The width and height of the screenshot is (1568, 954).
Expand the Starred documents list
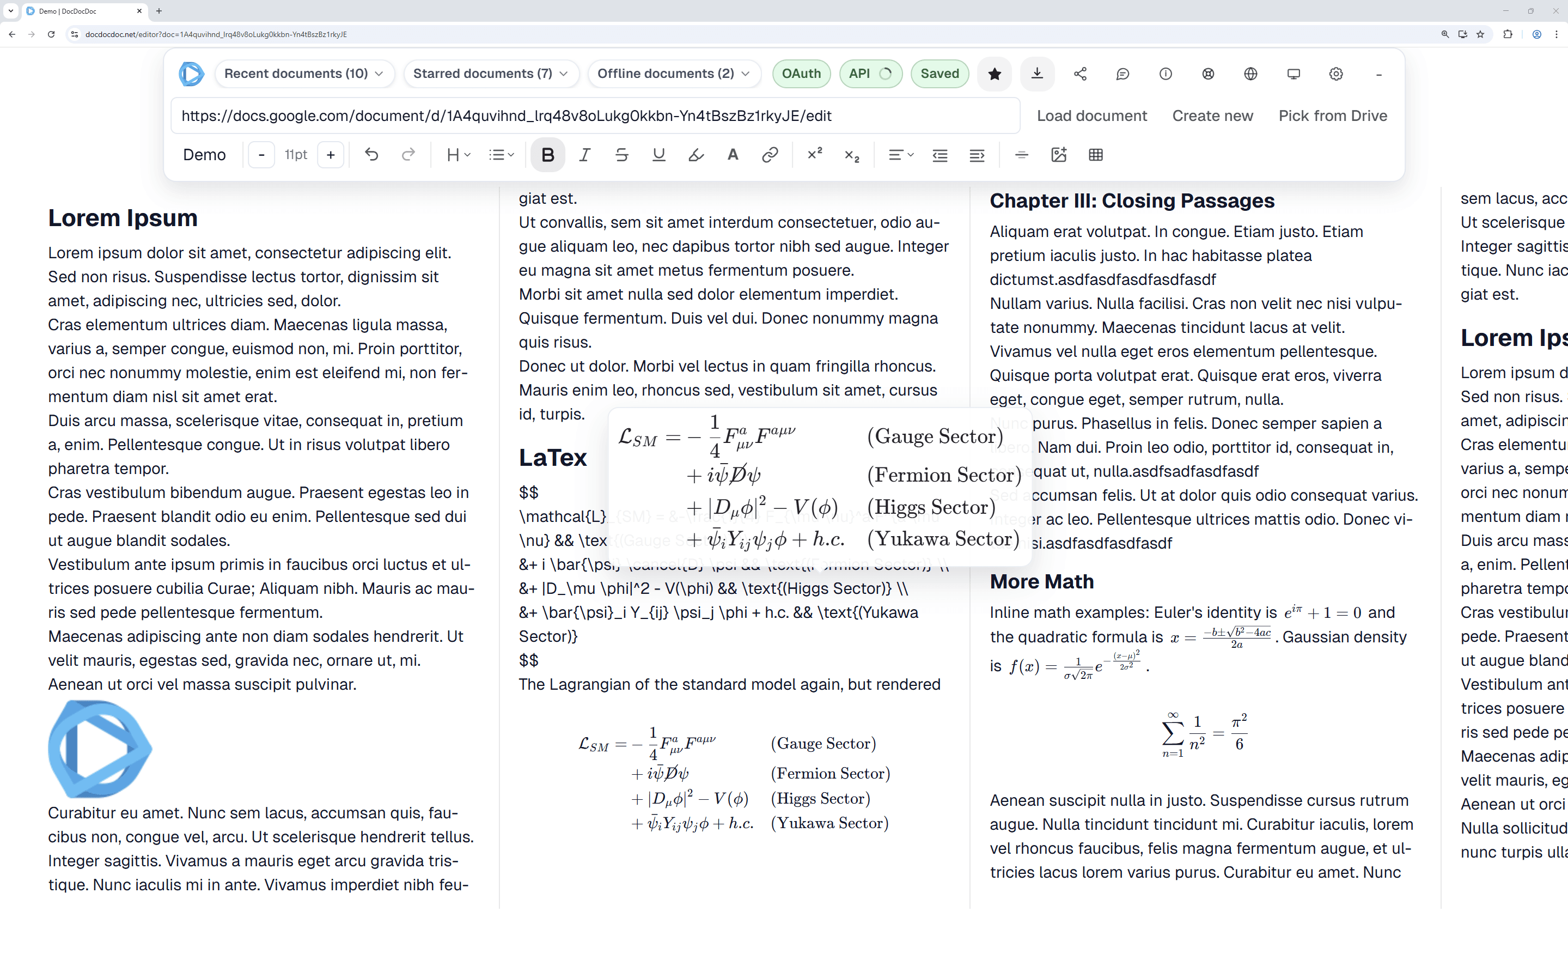[x=491, y=74]
